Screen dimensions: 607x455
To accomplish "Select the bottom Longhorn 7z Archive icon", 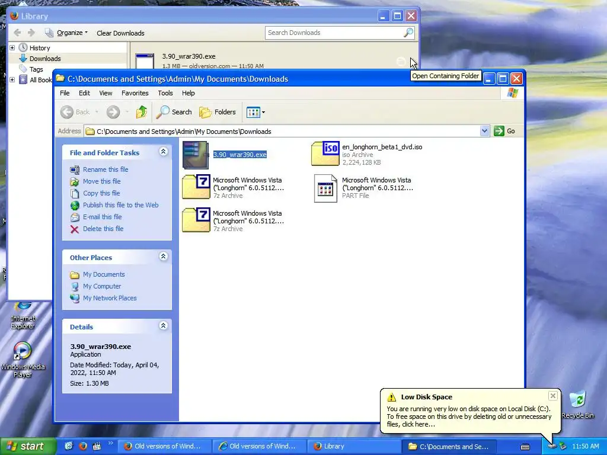I will point(196,220).
